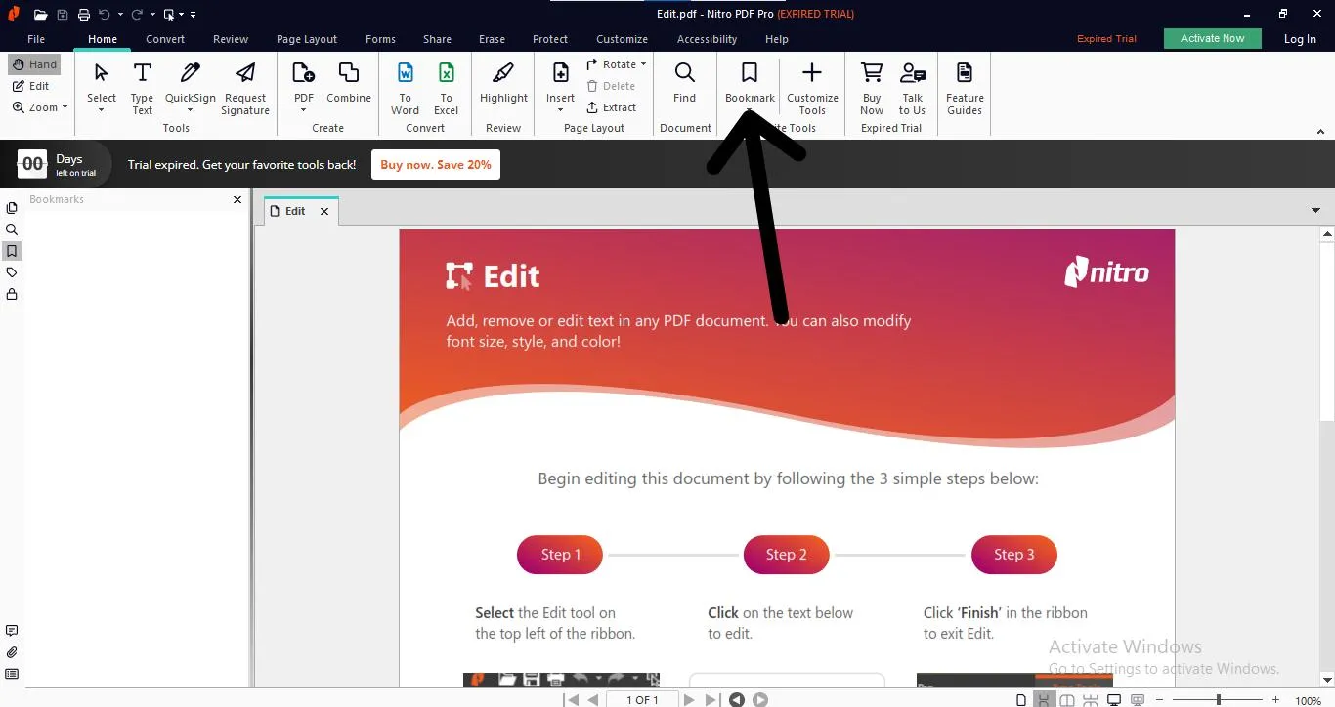Switch to the Convert ribbon tab

click(164, 39)
